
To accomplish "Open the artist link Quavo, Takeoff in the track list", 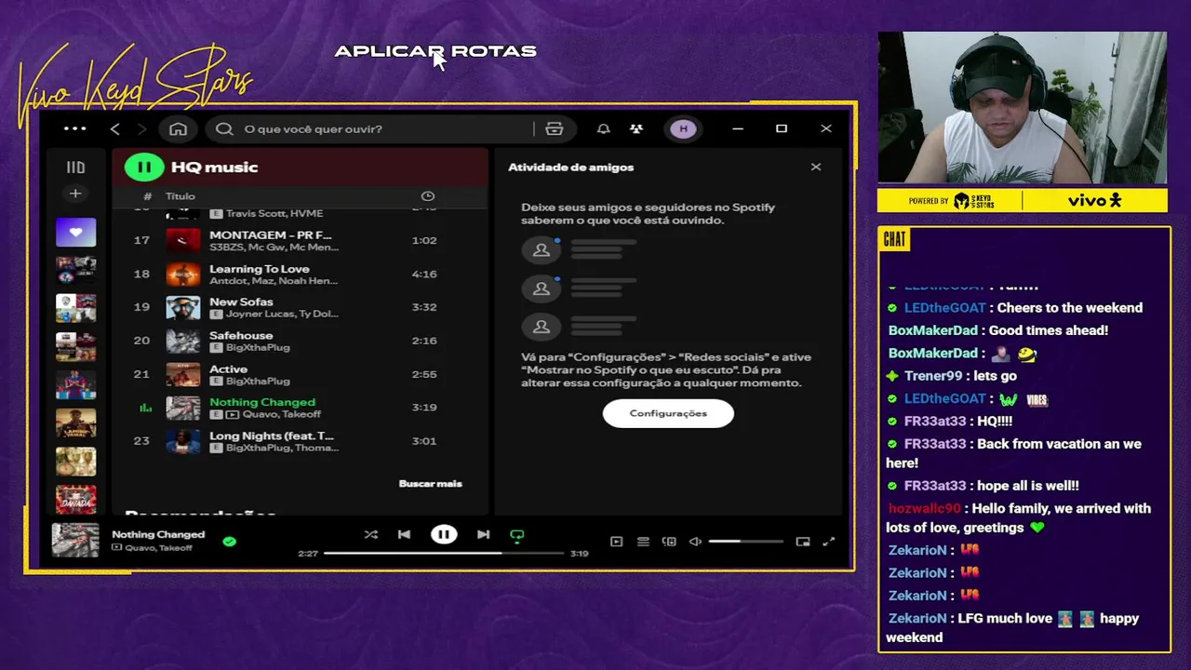I will click(282, 415).
